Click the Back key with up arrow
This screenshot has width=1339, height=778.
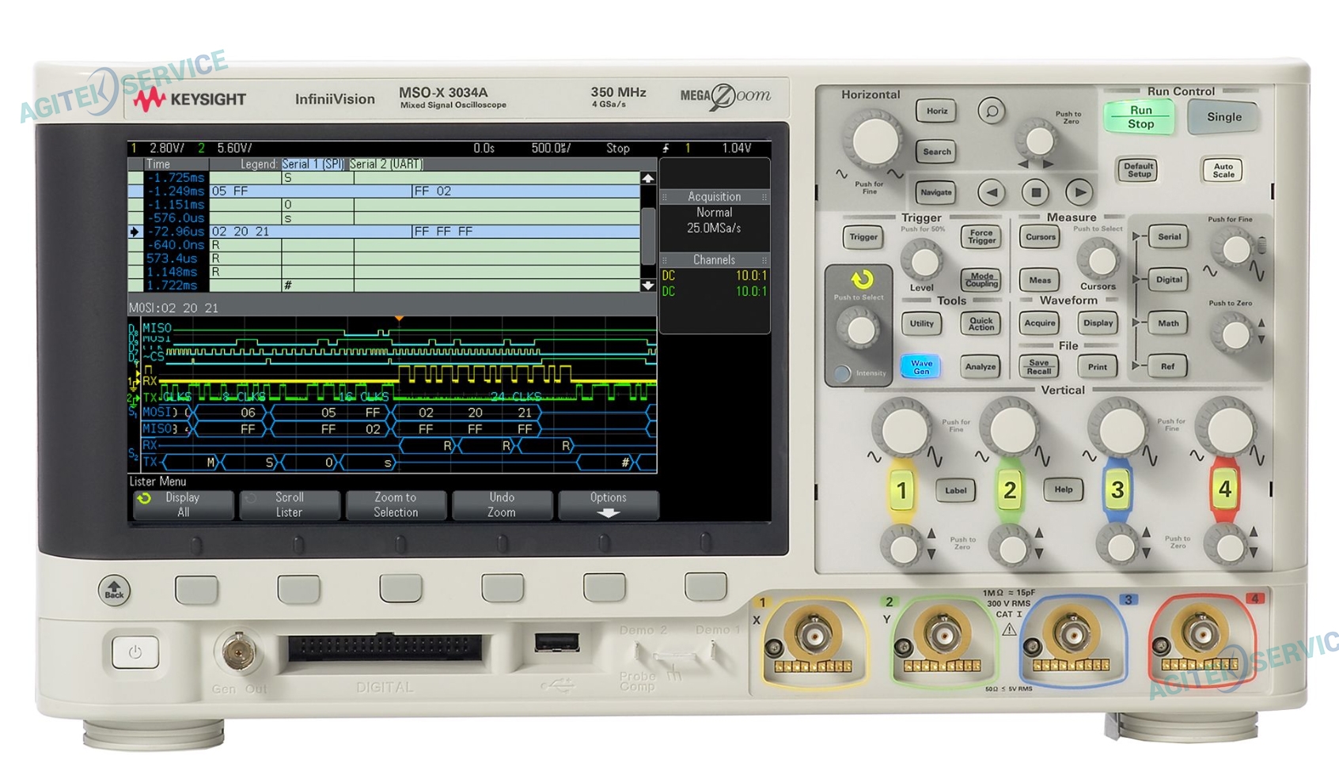coord(114,591)
